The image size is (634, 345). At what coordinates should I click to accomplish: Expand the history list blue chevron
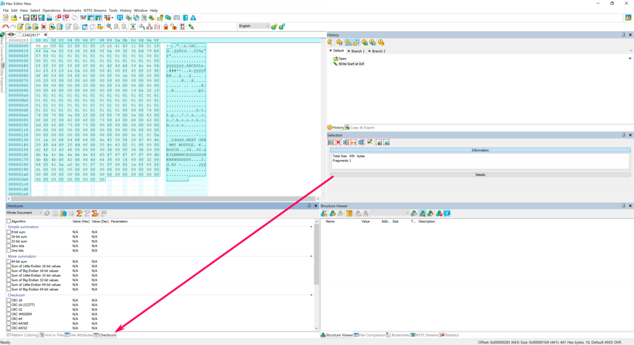coord(630,59)
